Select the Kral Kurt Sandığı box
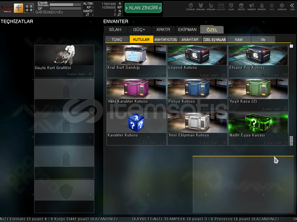The height and width of the screenshot is (222, 297). (x=136, y=61)
